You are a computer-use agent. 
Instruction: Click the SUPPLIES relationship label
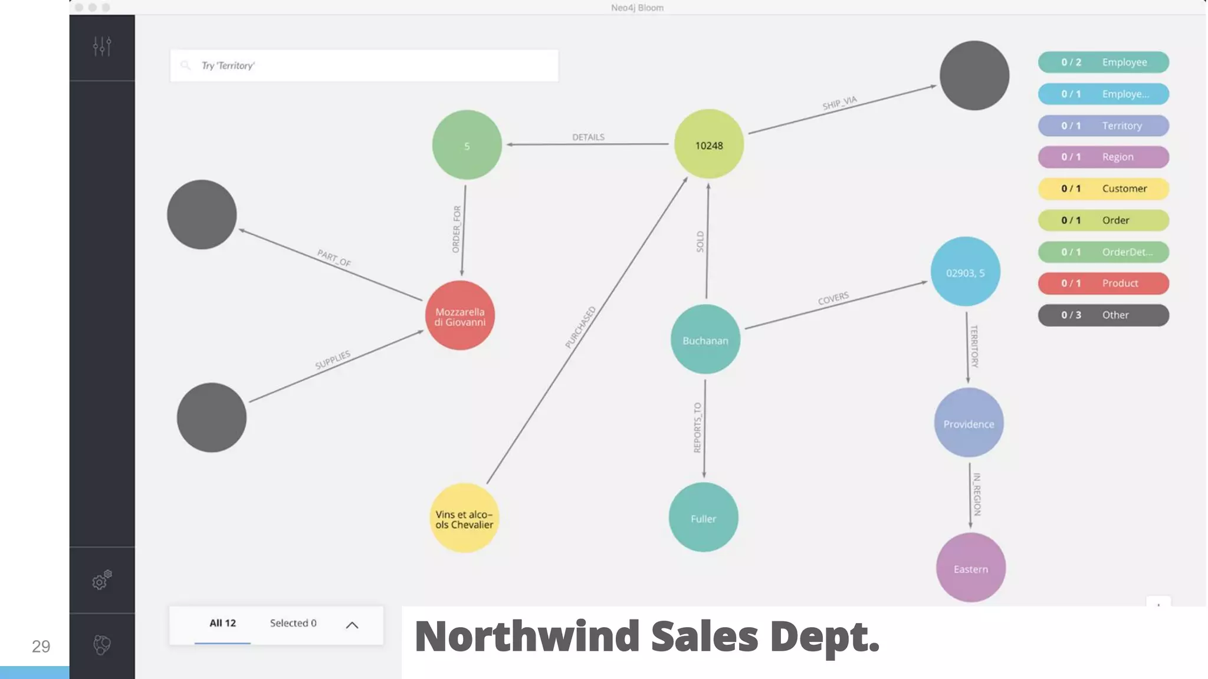(x=333, y=360)
